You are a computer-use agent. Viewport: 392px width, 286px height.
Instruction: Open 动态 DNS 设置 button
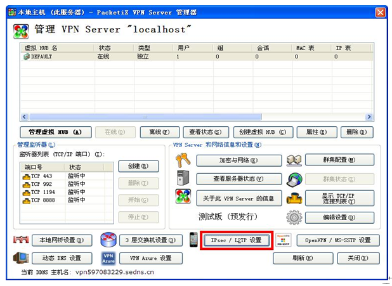(x=62, y=258)
